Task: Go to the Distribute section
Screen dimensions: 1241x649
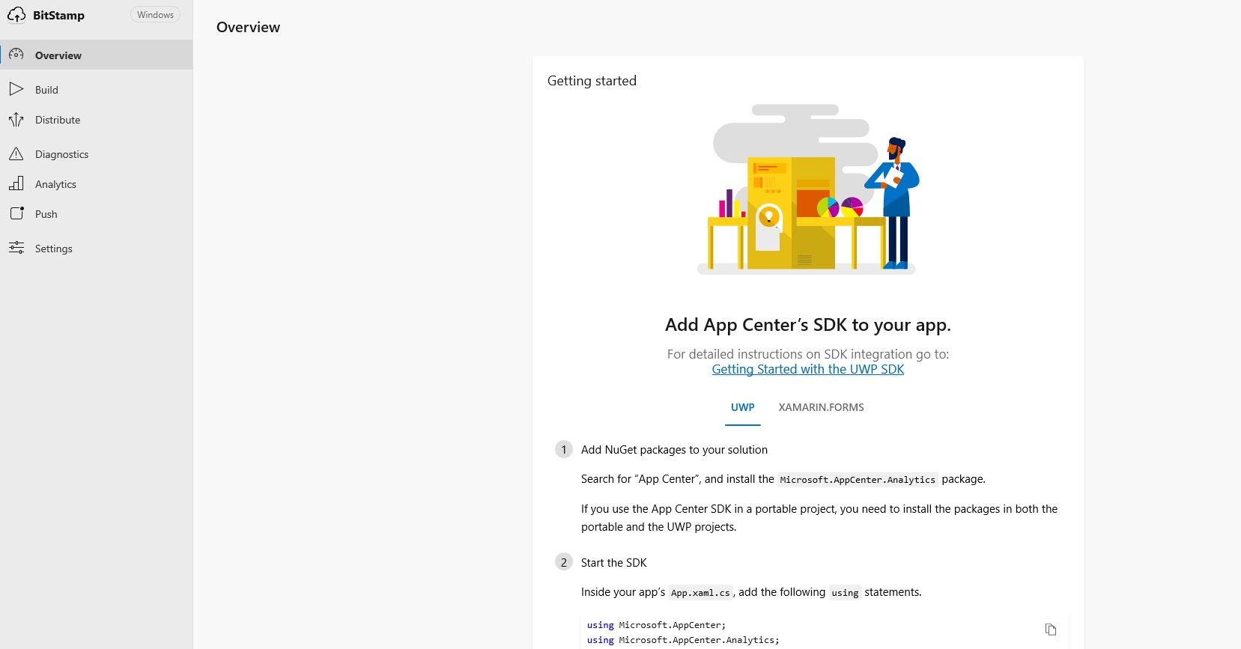Action: click(96, 120)
